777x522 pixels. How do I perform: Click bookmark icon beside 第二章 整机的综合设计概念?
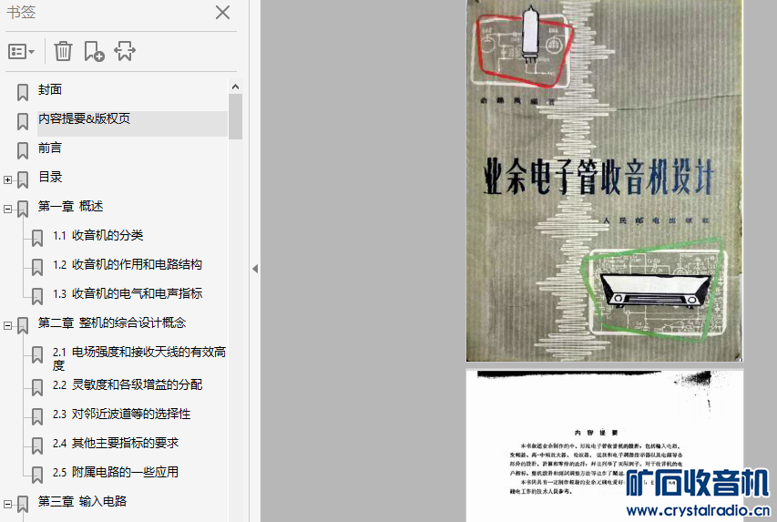(23, 326)
